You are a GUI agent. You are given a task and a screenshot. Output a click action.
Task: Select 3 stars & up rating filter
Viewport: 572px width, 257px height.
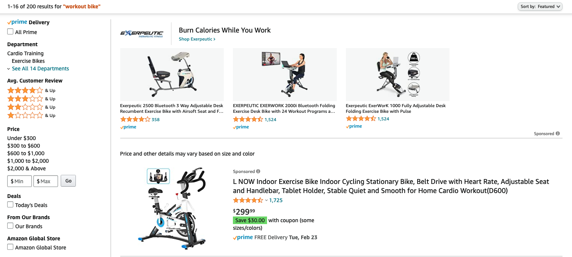pyautogui.click(x=31, y=99)
